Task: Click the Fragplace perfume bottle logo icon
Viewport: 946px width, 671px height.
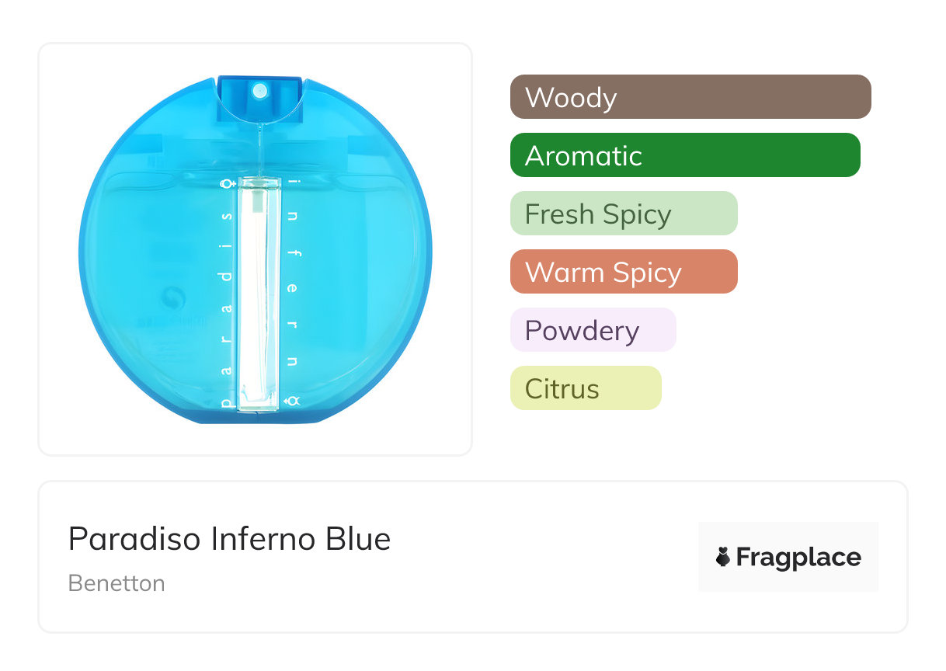Action: coord(724,557)
